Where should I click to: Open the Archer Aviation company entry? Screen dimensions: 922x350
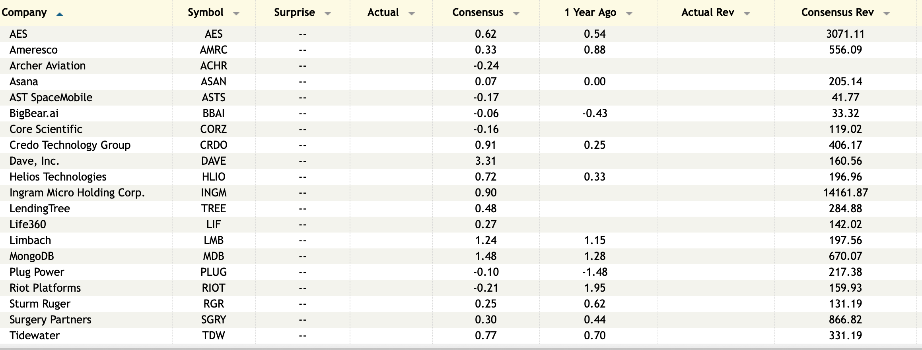tap(48, 66)
